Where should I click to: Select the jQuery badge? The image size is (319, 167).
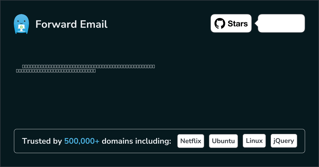pyautogui.click(x=284, y=141)
